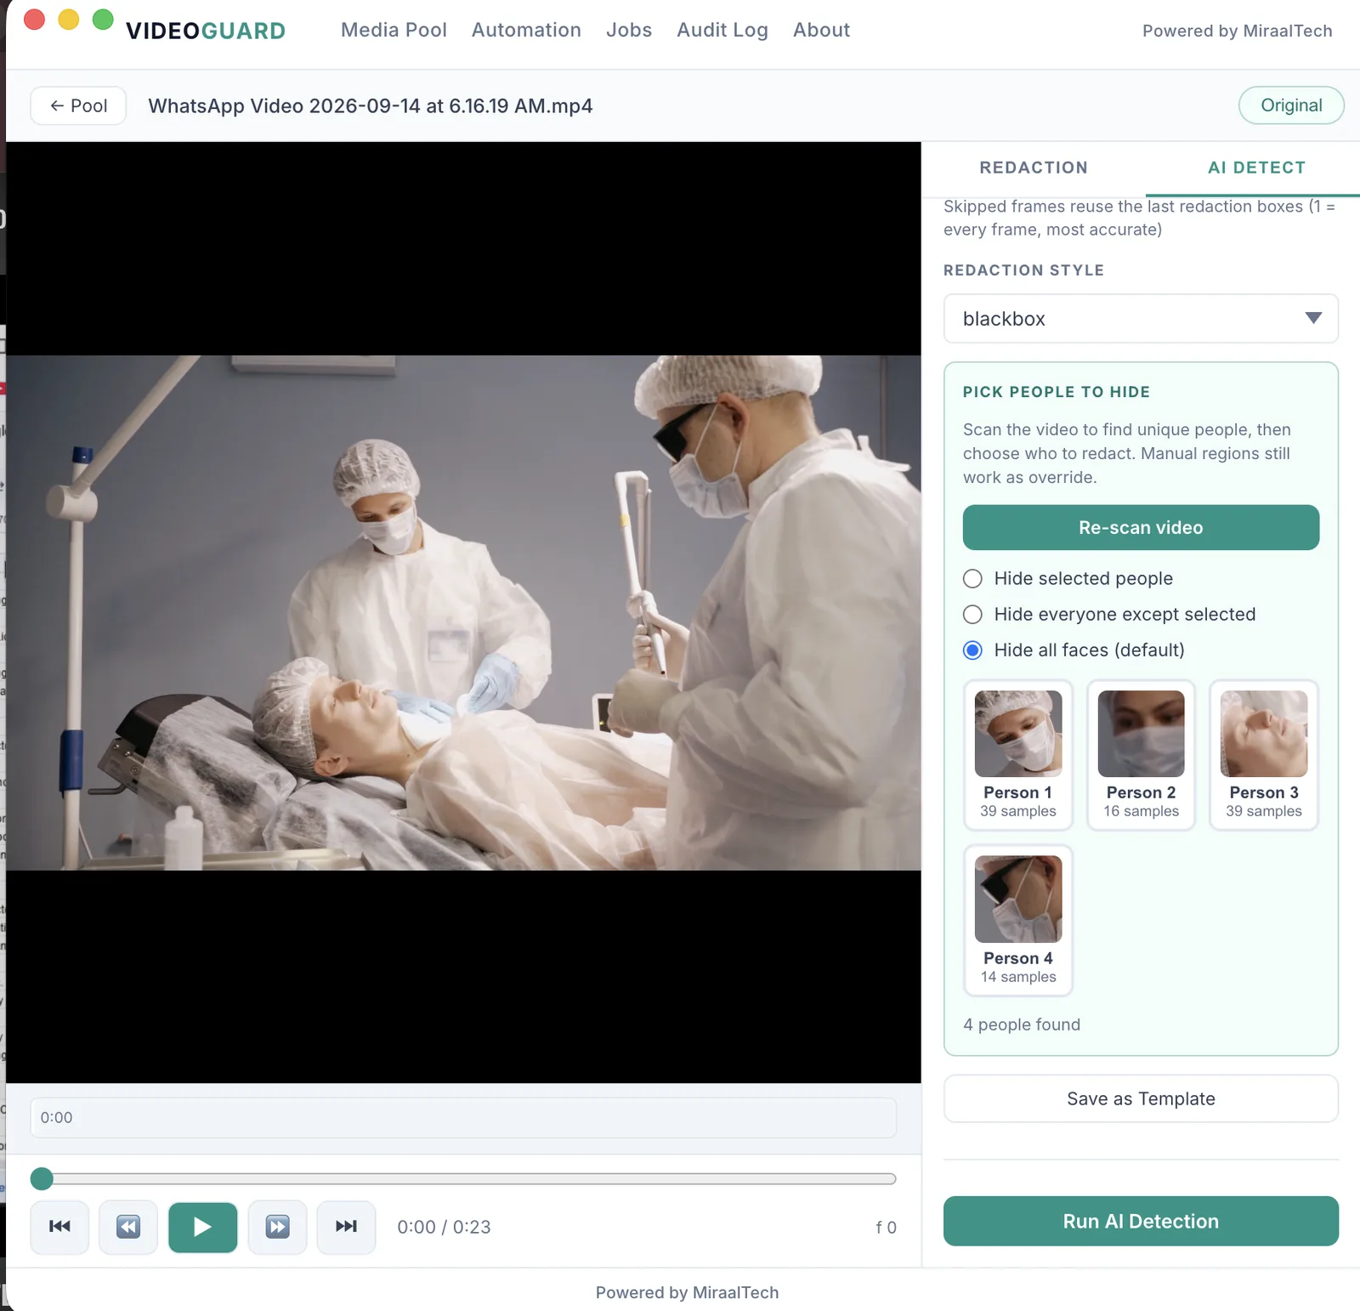
Task: Play the video
Action: coord(202,1227)
